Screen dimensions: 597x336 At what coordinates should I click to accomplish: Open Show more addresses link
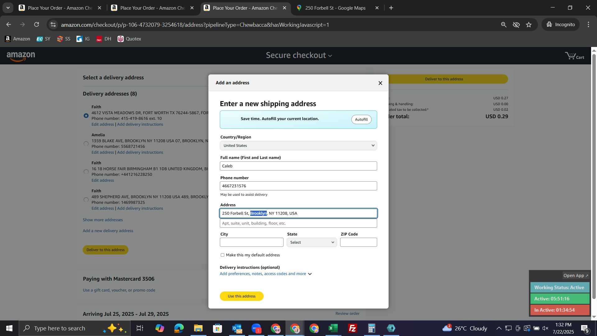pos(103,220)
